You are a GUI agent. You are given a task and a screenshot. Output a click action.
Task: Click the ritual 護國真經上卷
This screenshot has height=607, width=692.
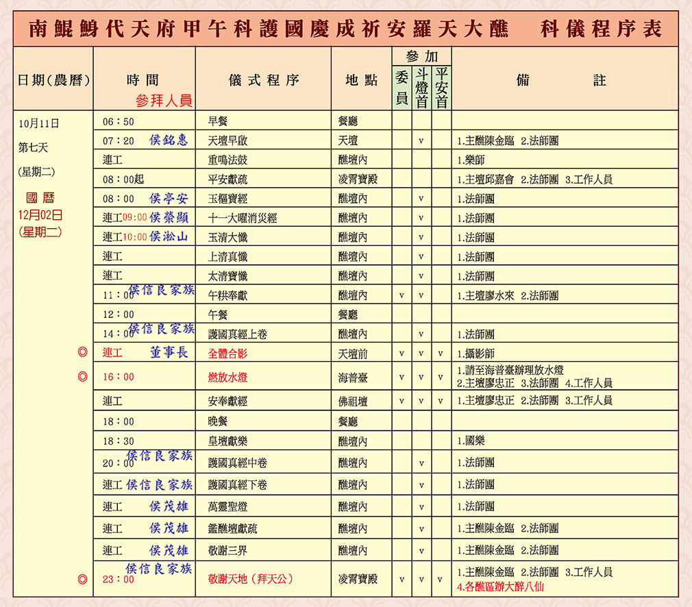[238, 334]
